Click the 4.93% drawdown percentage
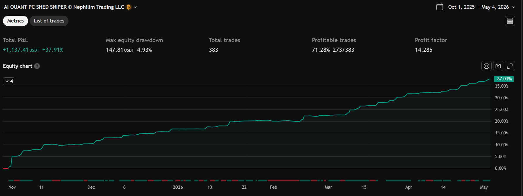523x196 pixels. pos(144,50)
